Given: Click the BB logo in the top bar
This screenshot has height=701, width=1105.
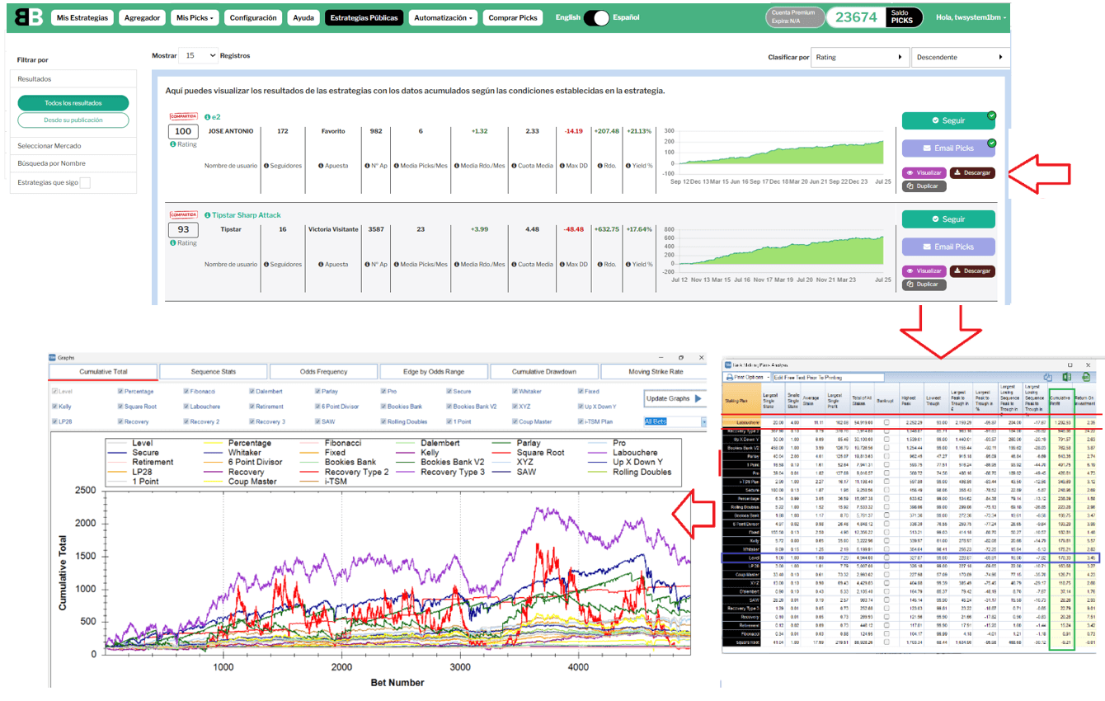Looking at the screenshot, I should tap(28, 16).
